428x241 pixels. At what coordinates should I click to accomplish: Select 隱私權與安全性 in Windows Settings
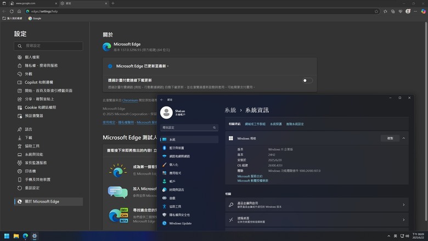click(x=189, y=215)
